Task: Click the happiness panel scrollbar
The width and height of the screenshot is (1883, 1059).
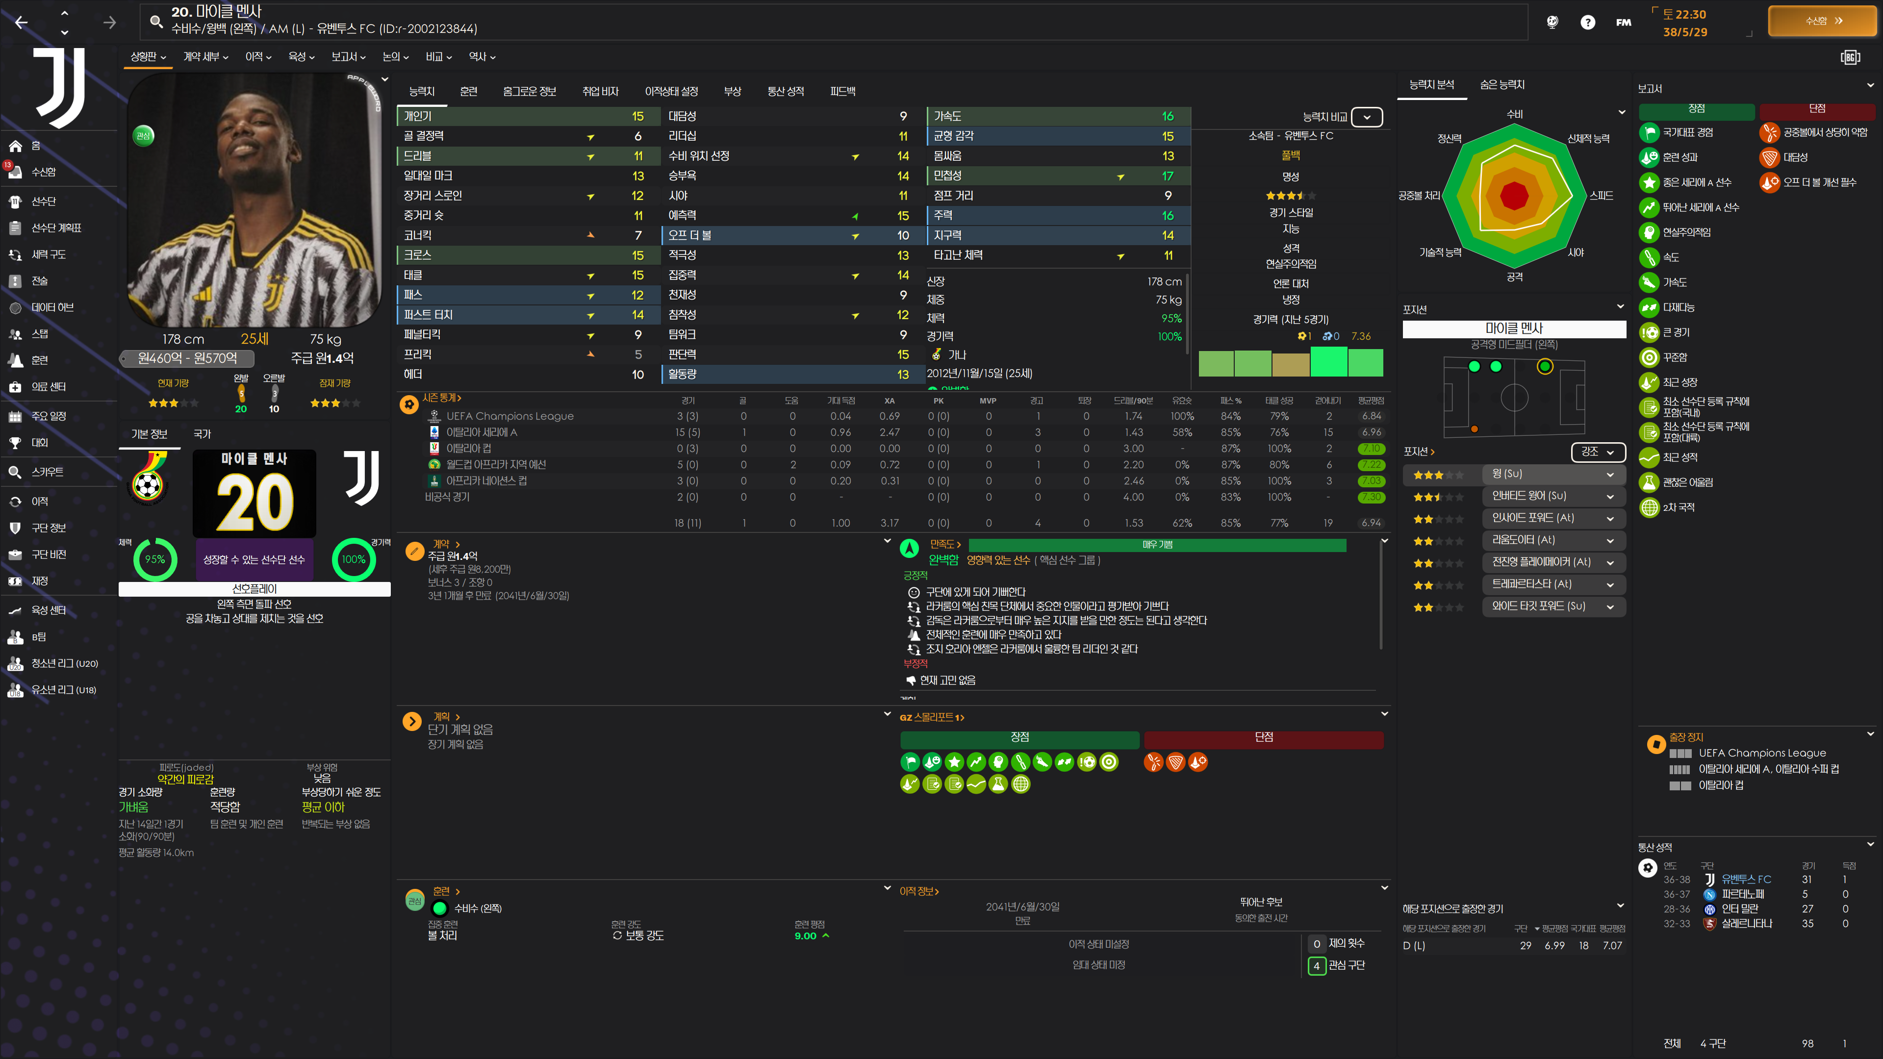Action: [1380, 596]
